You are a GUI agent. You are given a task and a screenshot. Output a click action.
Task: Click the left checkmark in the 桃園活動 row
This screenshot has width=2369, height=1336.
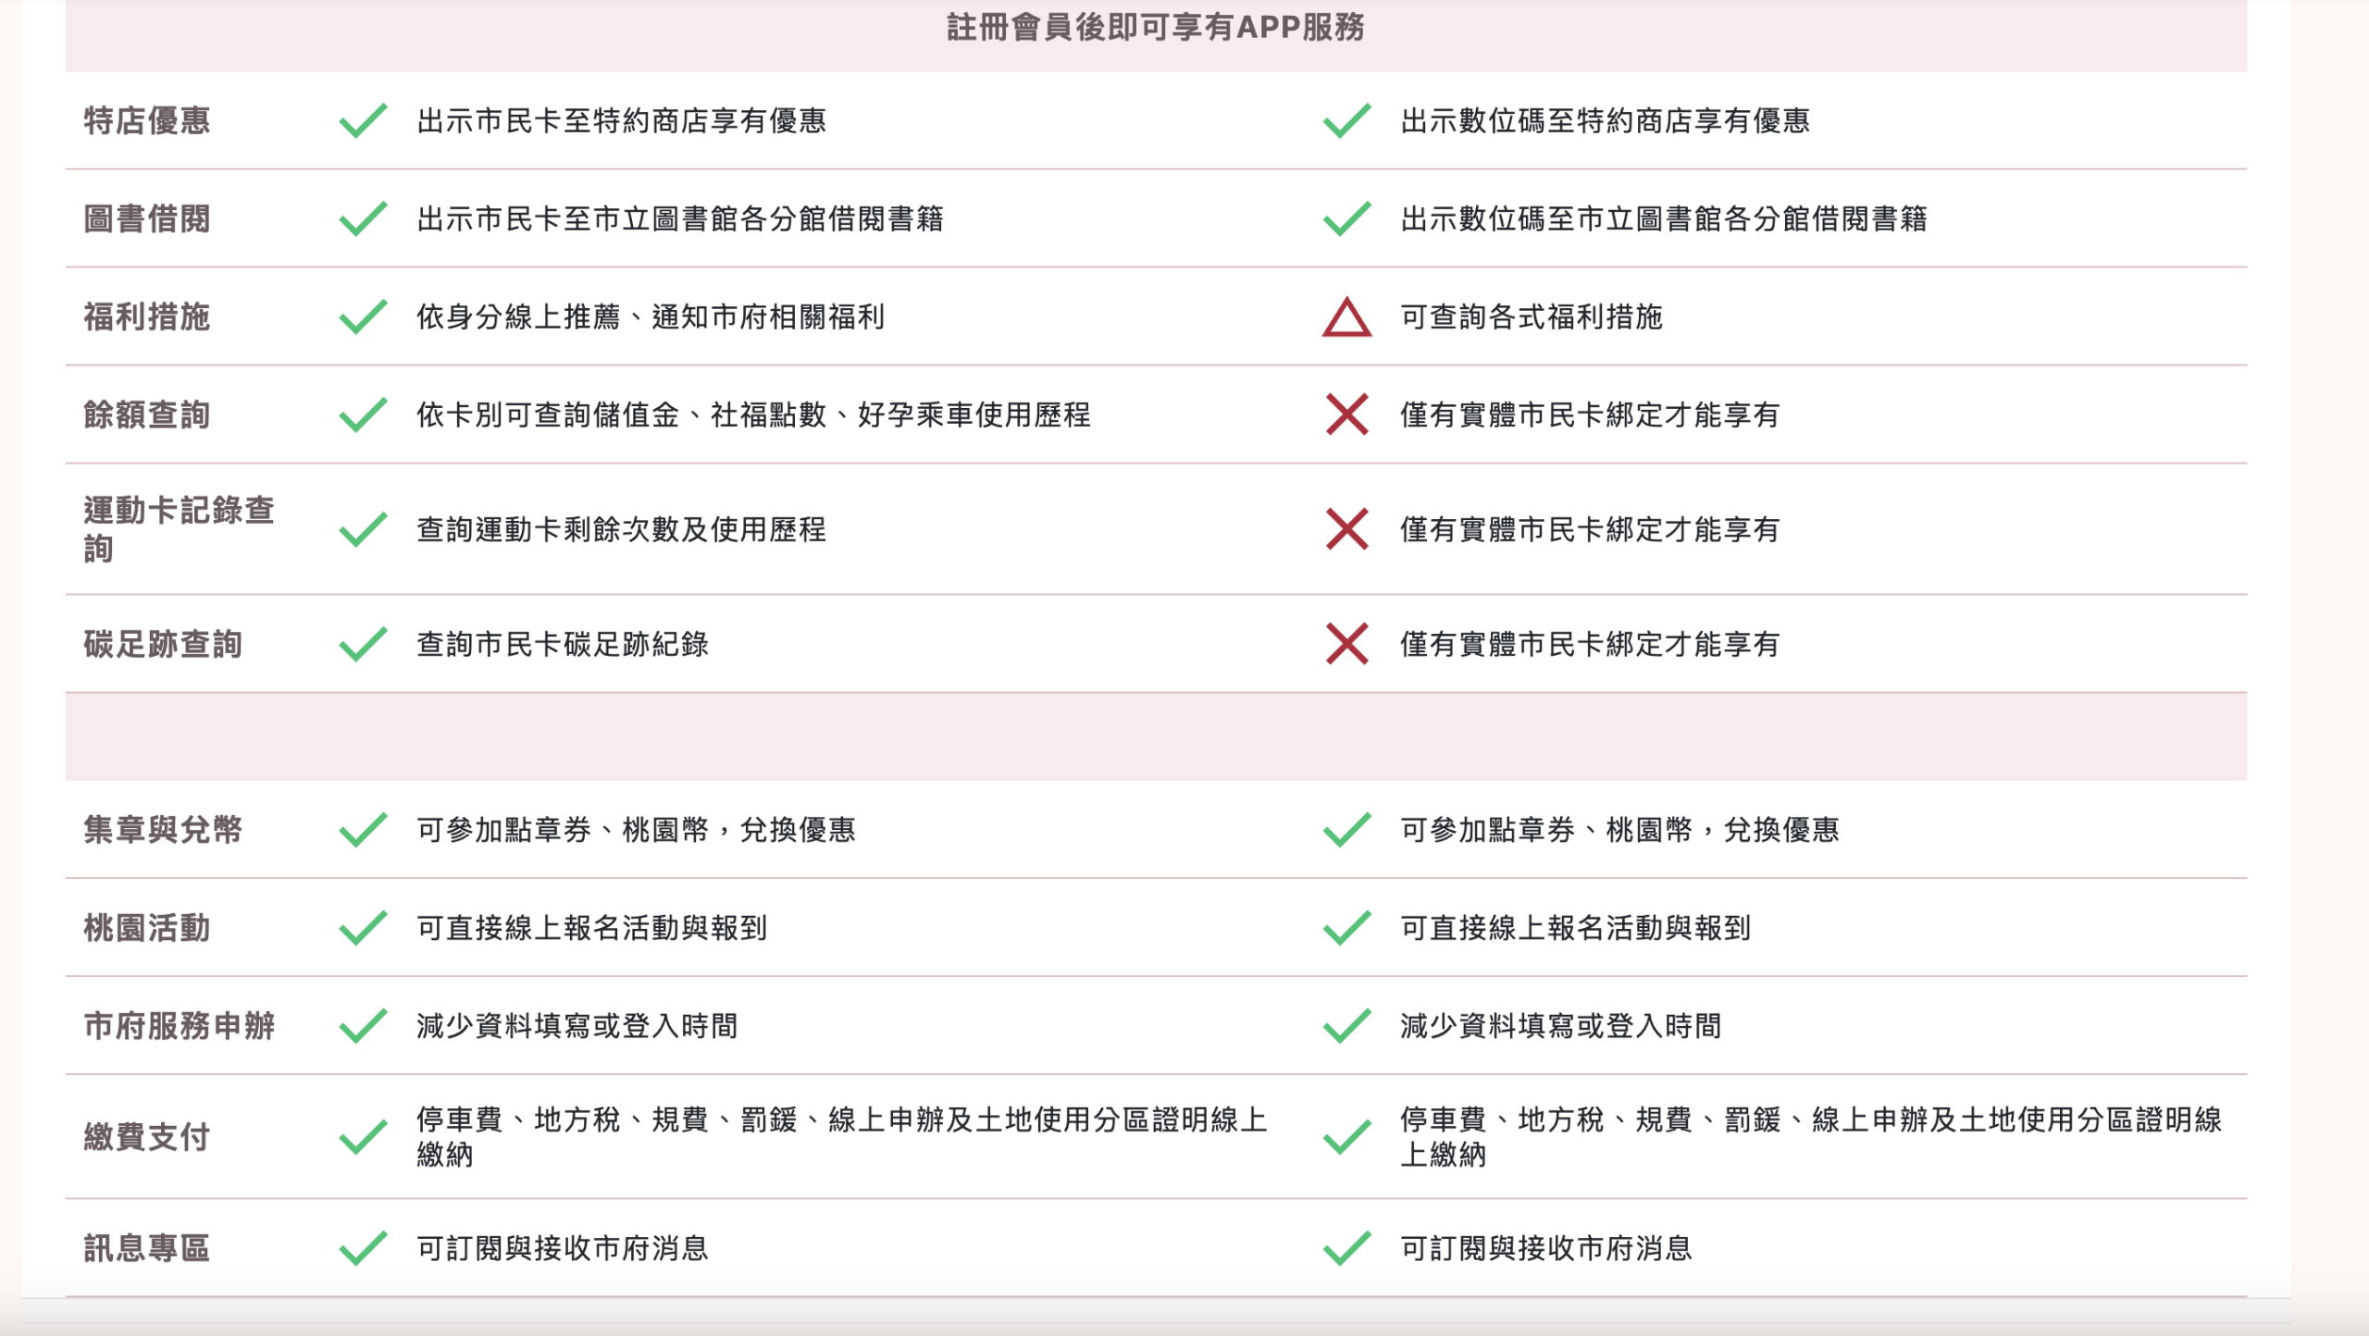(363, 928)
